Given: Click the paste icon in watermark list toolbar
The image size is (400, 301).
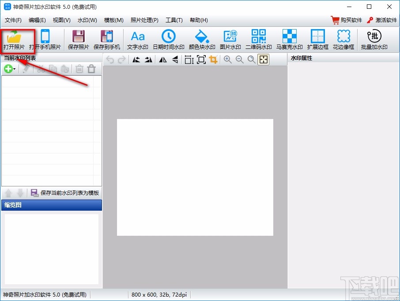Looking at the screenshot, I should point(65,69).
